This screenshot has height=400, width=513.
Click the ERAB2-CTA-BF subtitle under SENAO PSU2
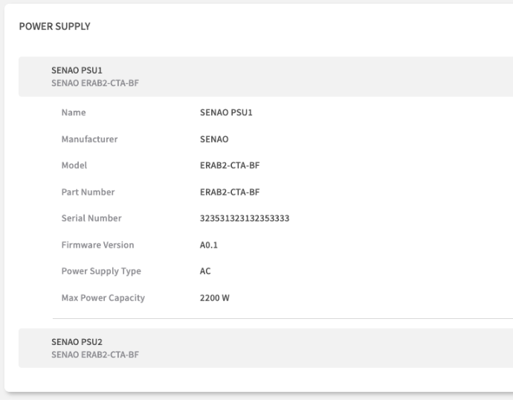point(95,355)
